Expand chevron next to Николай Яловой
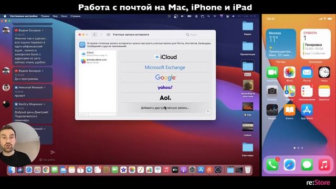Image resolution: width=336 pixels, height=189 pixels. [x=44, y=88]
